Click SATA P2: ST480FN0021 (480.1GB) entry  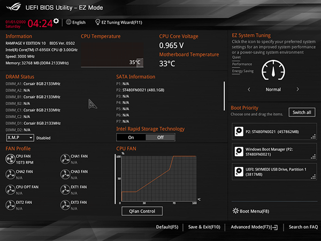[140, 90]
